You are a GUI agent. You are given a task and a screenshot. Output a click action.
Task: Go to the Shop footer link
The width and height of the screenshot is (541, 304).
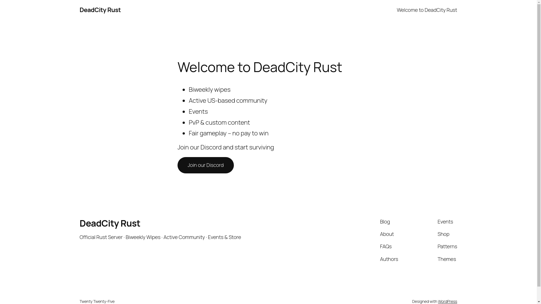(x=443, y=234)
